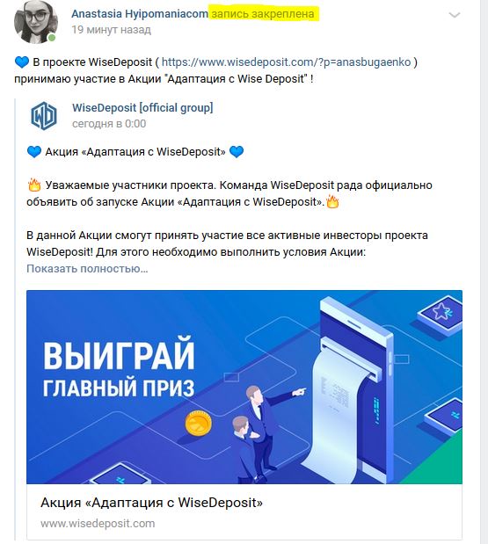Click the gold coin in the banner
This screenshot has height=544, width=488.
[198, 423]
